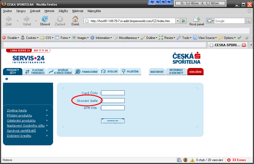Click the green Go arrow beside address bar
Viewport: 254px width, 164px height.
pyautogui.click(x=184, y=21)
